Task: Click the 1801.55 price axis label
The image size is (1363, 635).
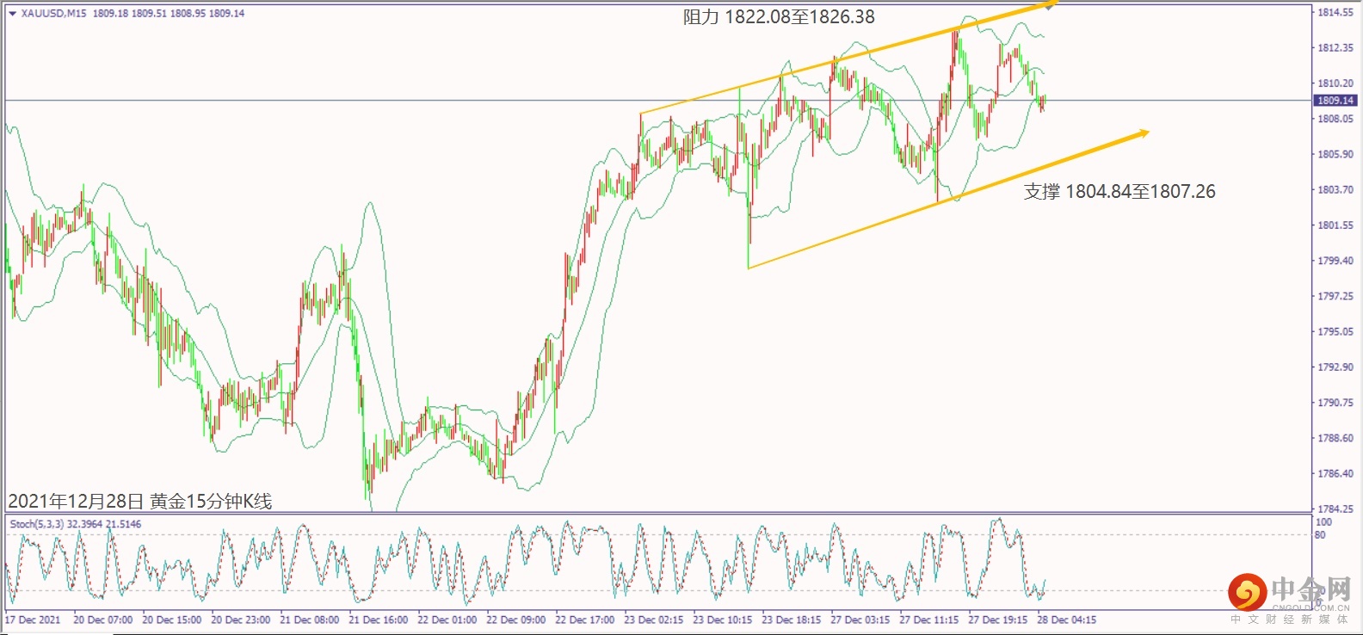Action: pyautogui.click(x=1335, y=225)
